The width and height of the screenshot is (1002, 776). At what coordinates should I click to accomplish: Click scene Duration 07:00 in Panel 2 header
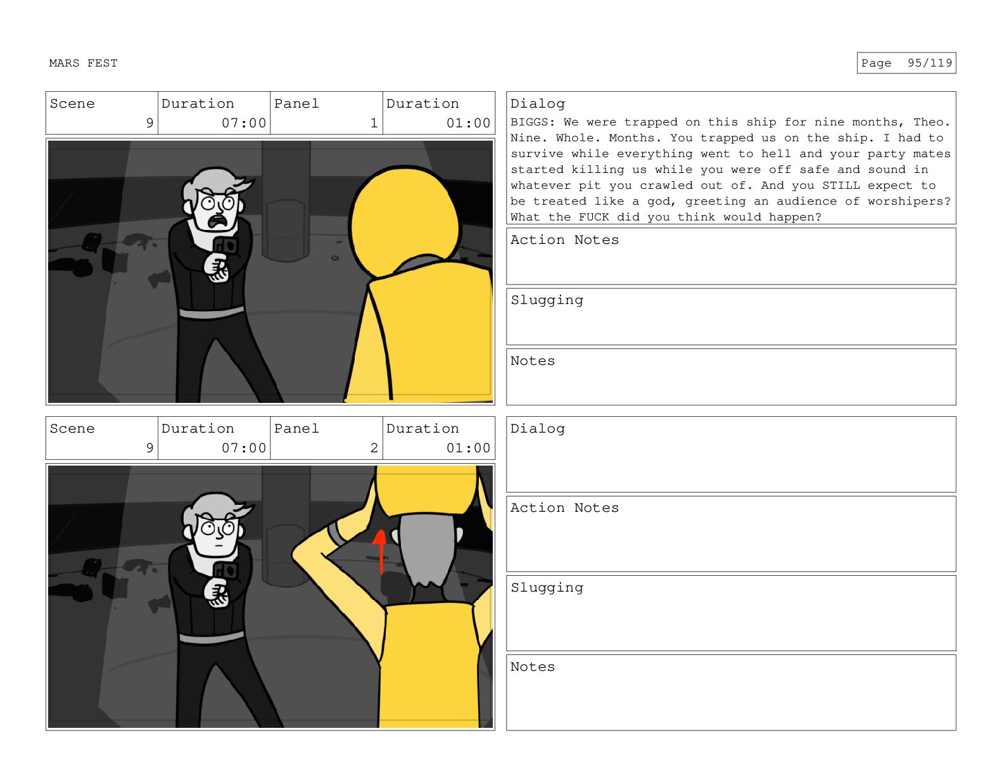214,438
